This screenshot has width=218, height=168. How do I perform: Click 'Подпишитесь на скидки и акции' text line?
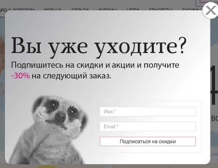[73, 65]
